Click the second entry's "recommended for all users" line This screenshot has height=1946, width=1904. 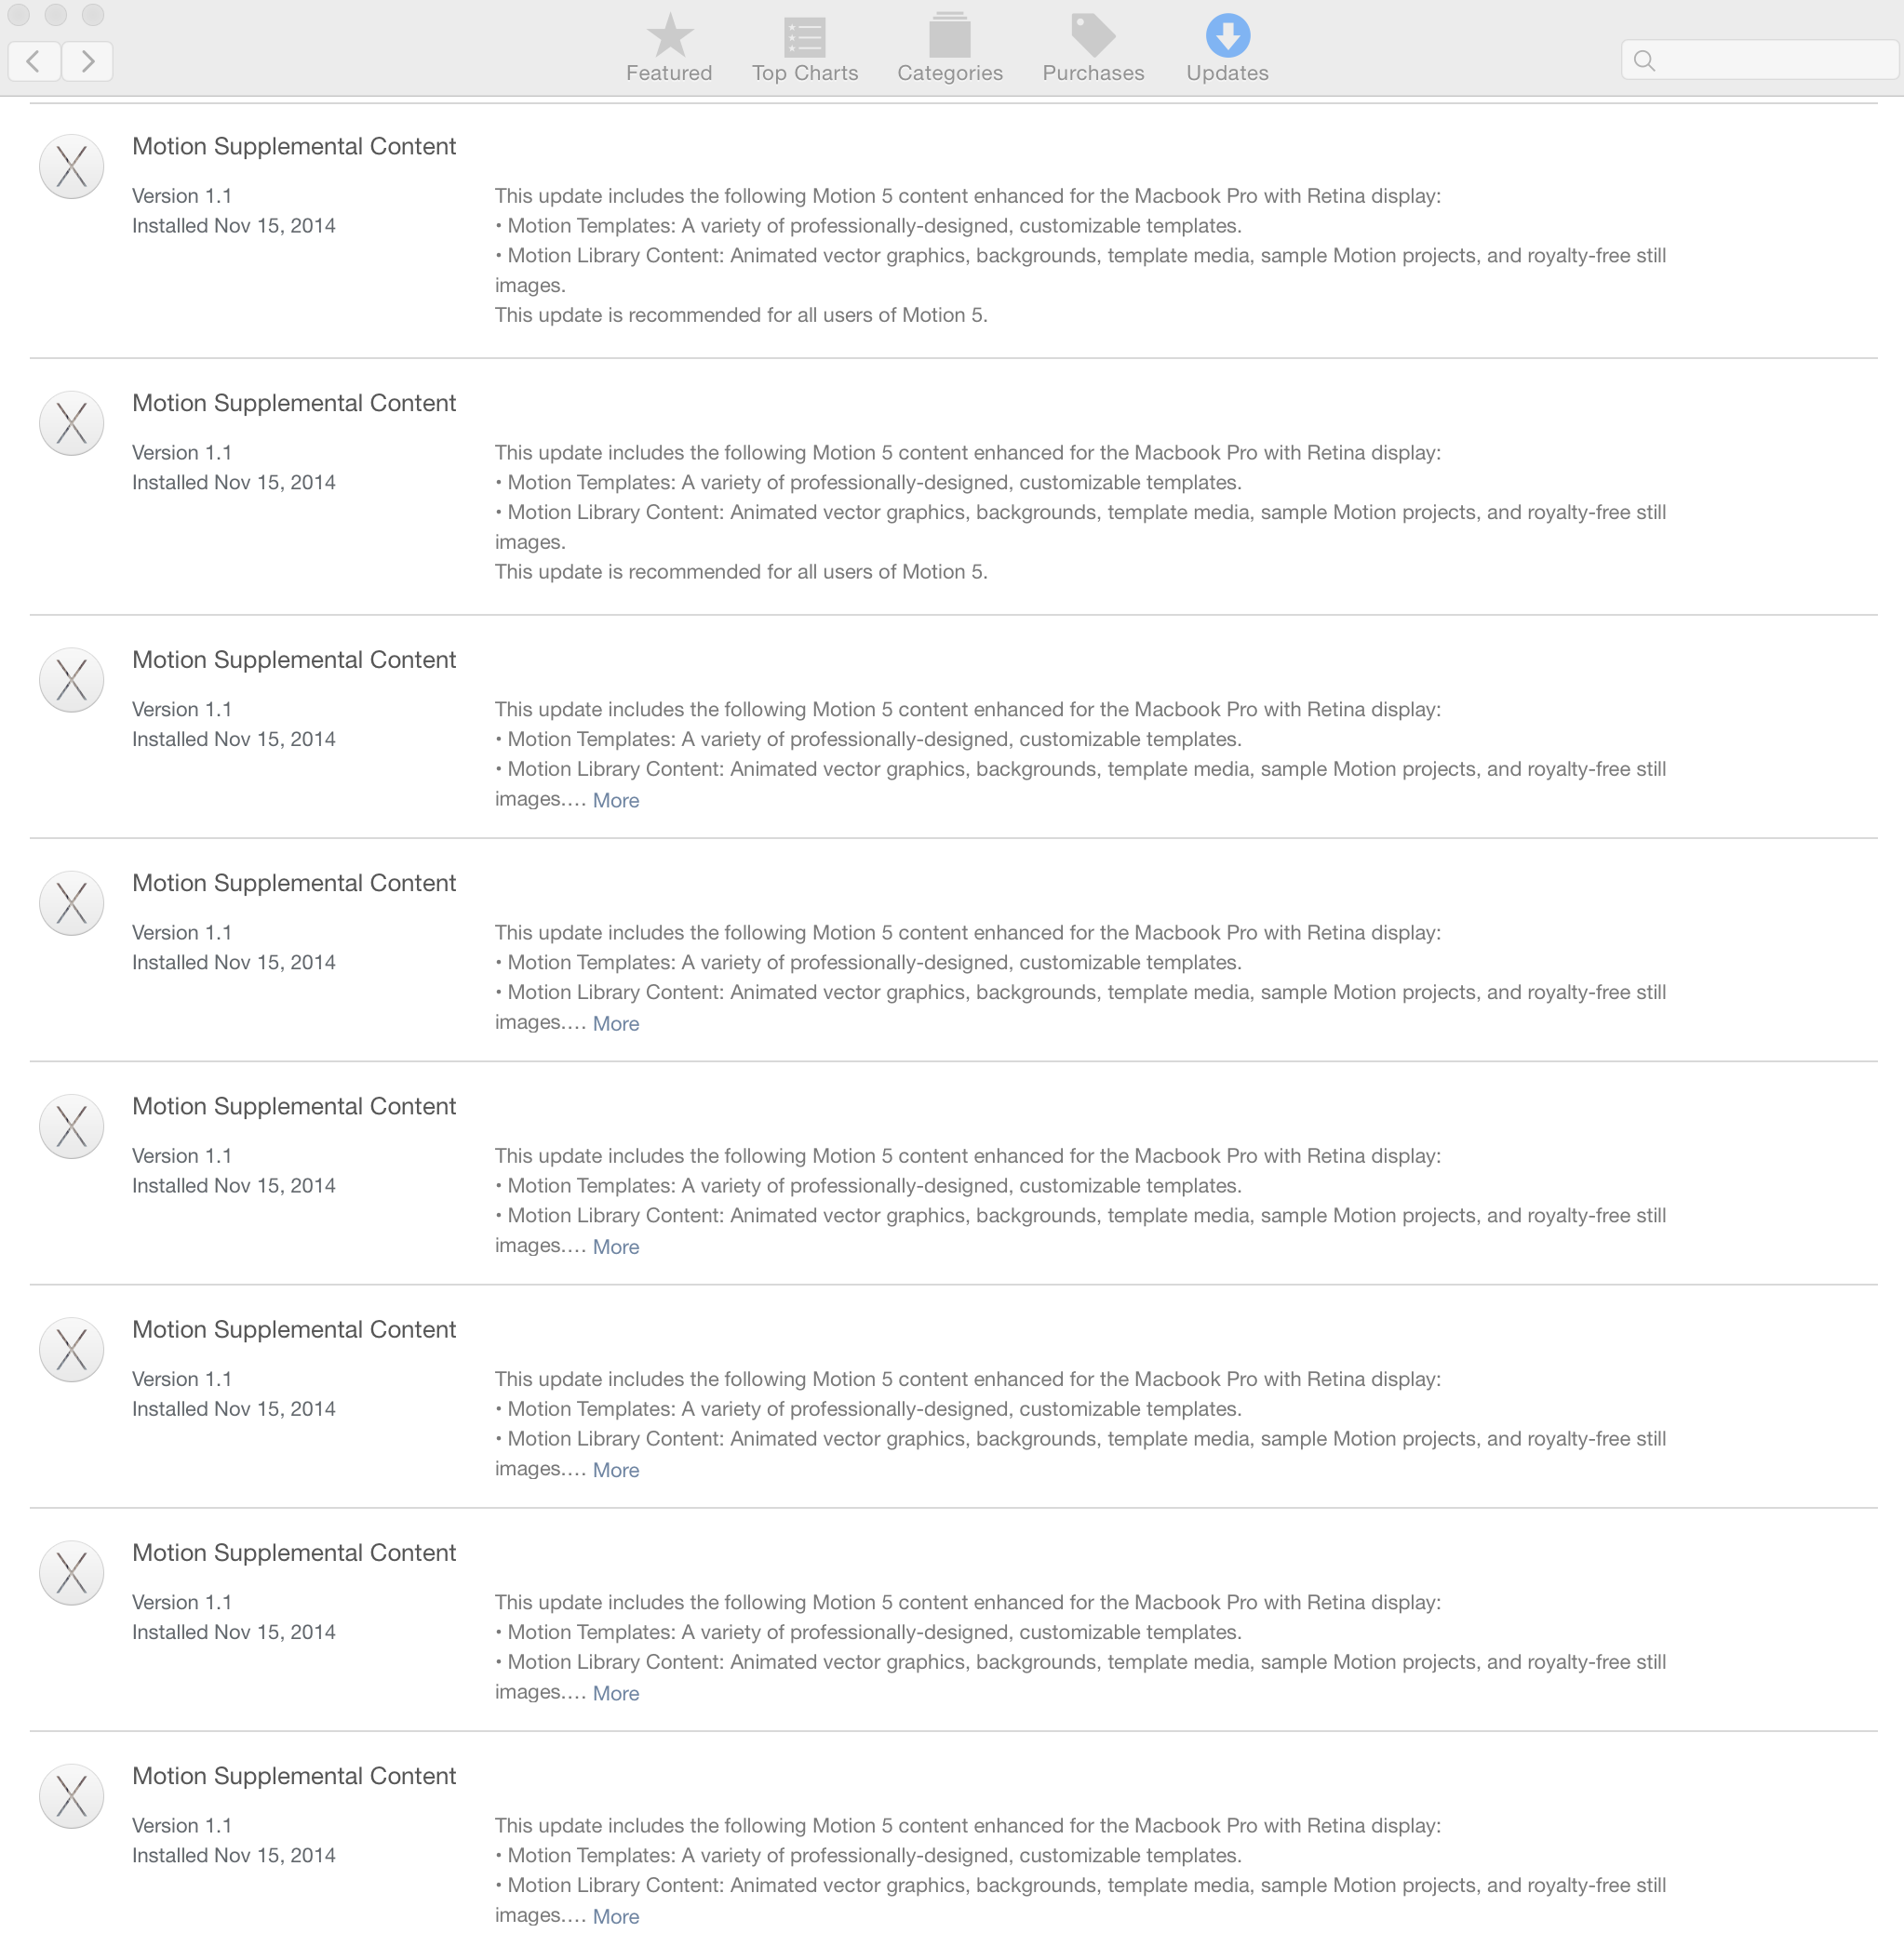click(741, 572)
